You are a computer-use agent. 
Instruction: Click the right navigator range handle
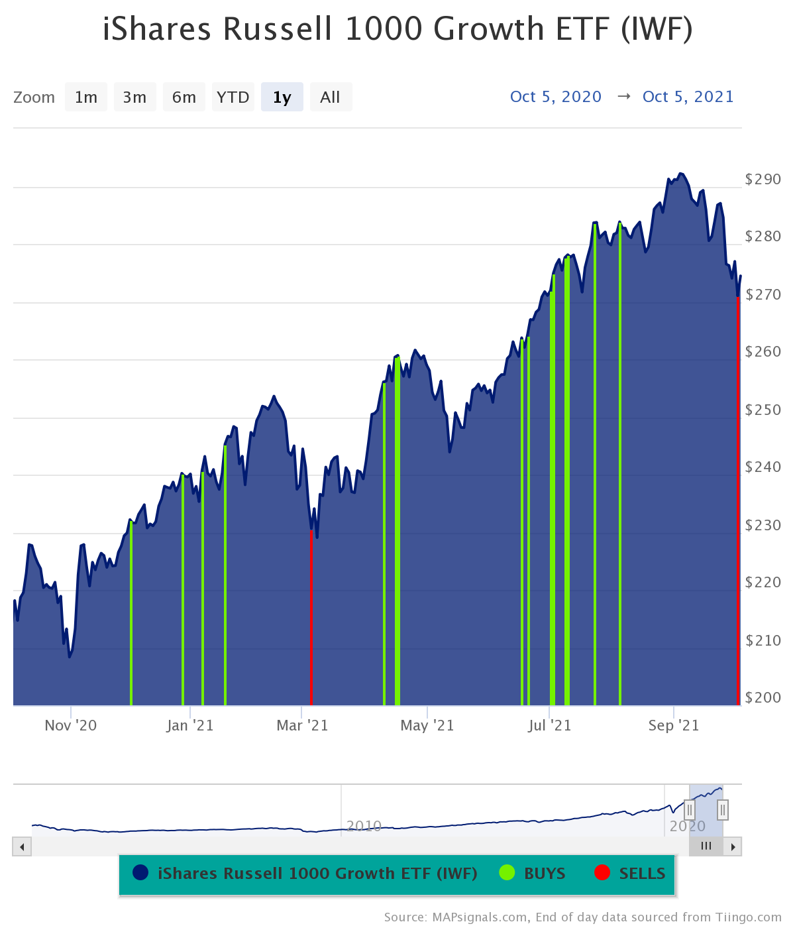pyautogui.click(x=723, y=809)
